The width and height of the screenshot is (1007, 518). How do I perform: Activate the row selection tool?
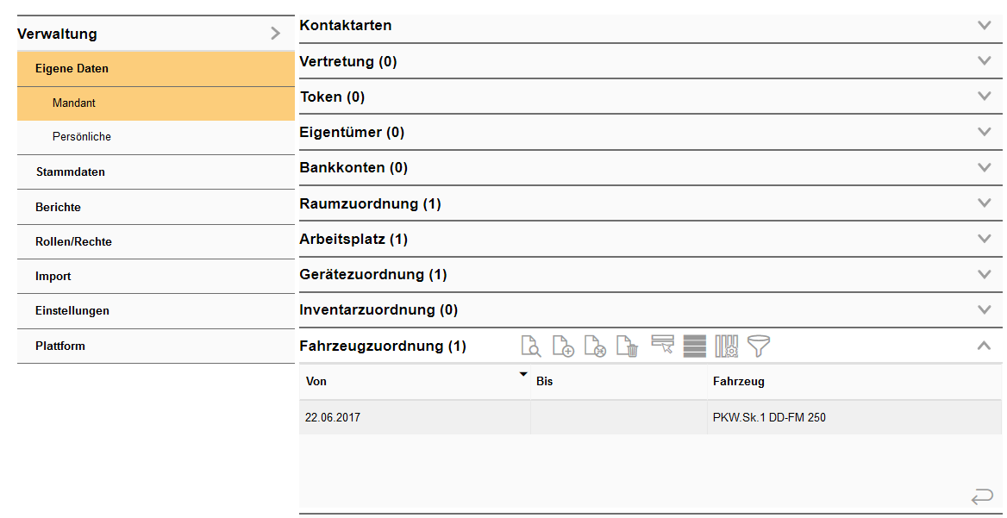[x=663, y=346]
